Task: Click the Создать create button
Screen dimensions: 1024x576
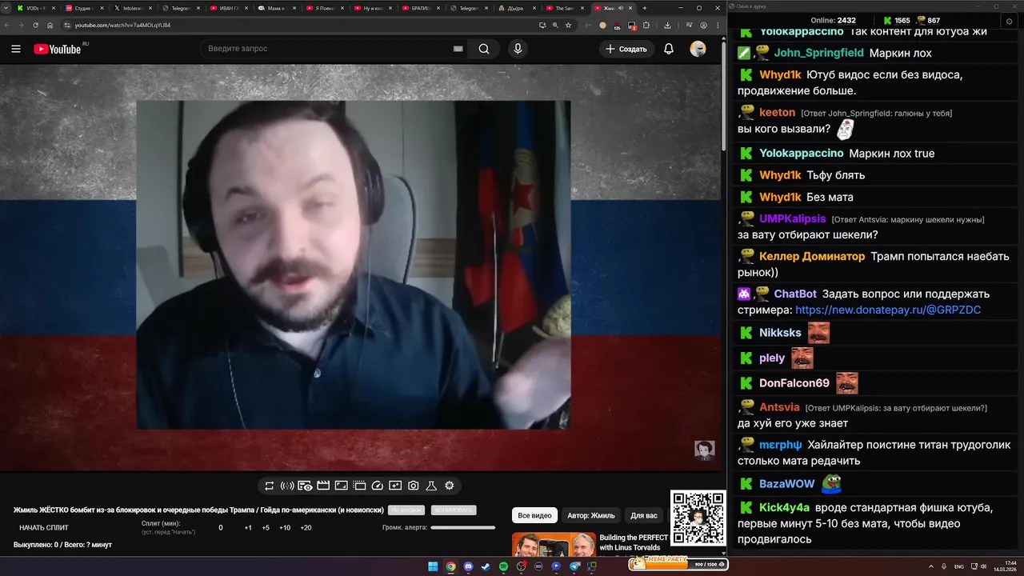Action: pos(626,49)
